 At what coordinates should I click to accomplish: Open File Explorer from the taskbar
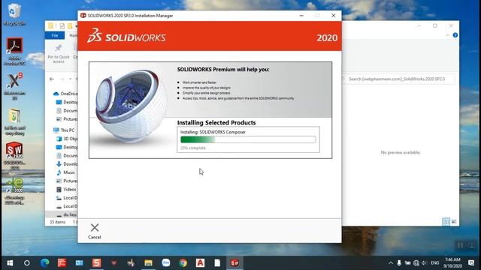click(149, 263)
